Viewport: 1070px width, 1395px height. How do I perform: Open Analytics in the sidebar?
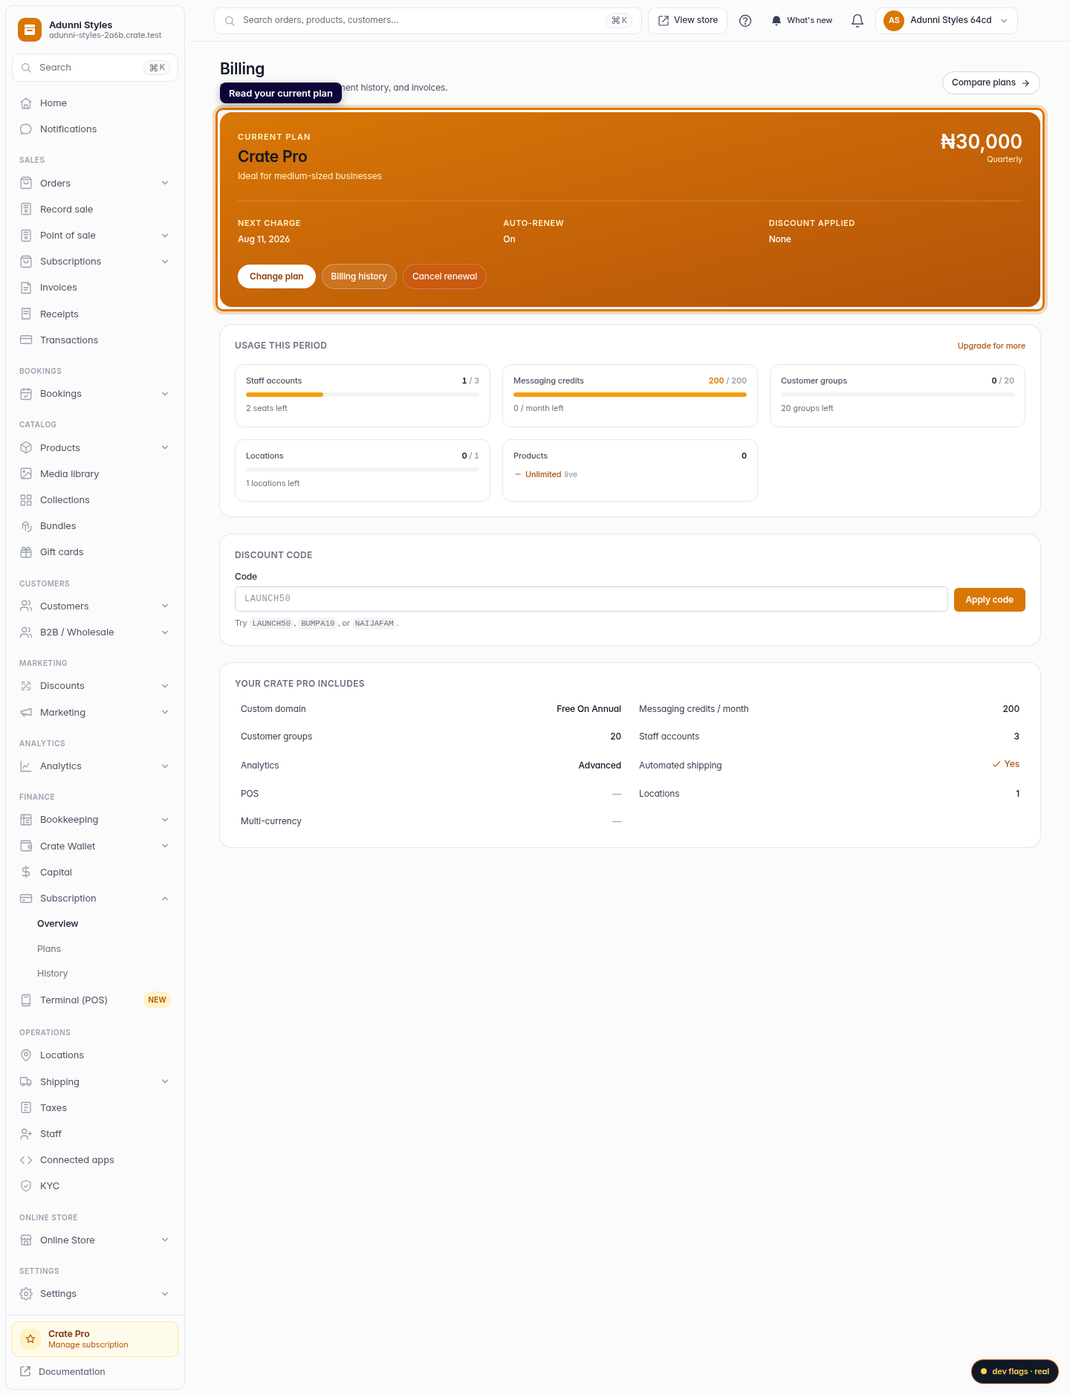(95, 766)
